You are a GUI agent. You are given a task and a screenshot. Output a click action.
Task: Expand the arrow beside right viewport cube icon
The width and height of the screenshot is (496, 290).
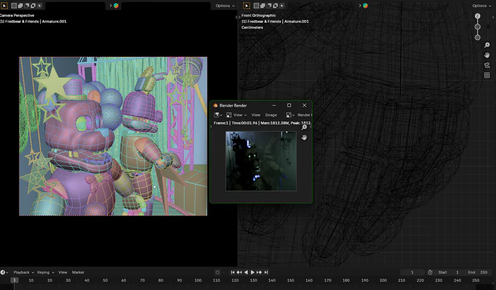pyautogui.click(x=360, y=6)
